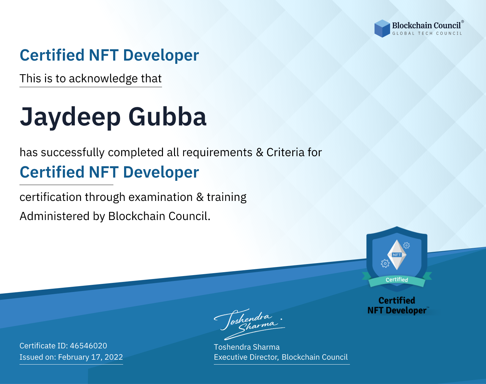Viewport: 486px width, 384px height.
Task: Click the 'Blockchain Council' logo wordmark
Action: tap(426, 25)
